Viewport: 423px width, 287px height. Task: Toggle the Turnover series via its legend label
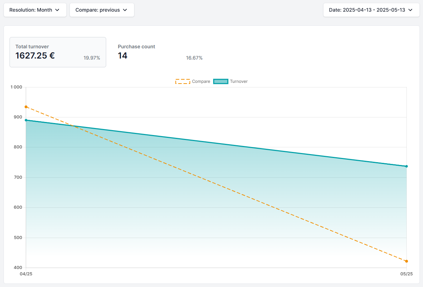click(238, 81)
